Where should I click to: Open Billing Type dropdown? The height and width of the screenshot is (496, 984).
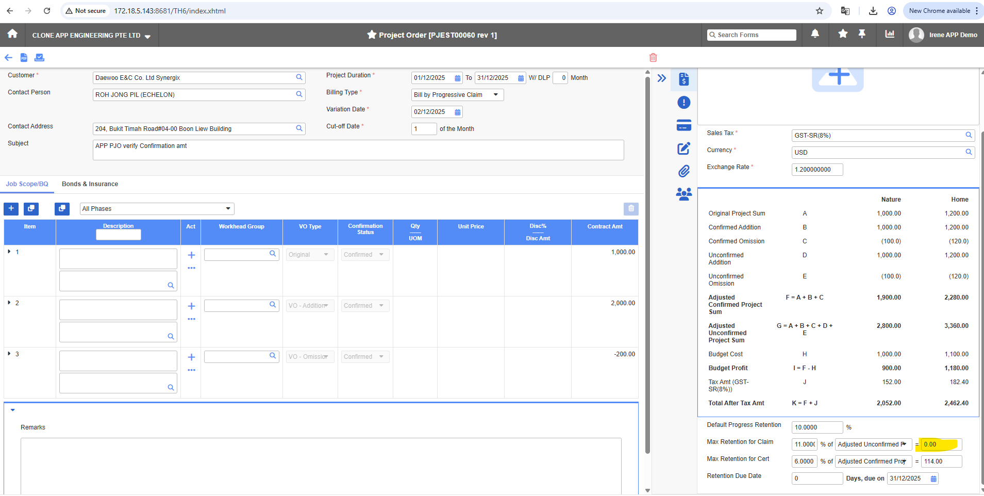pyautogui.click(x=457, y=95)
